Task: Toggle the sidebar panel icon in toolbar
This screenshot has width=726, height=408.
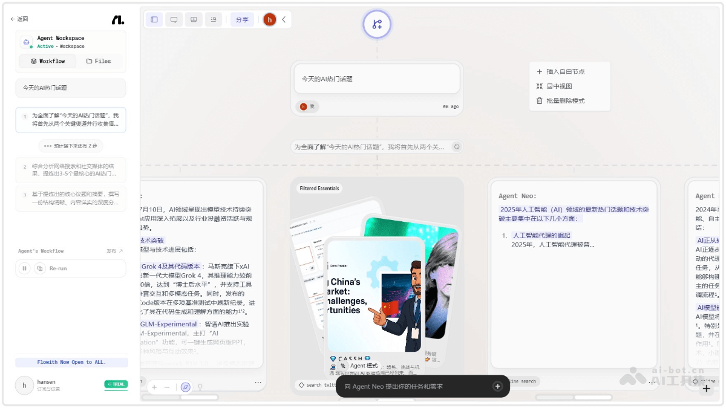Action: [154, 19]
